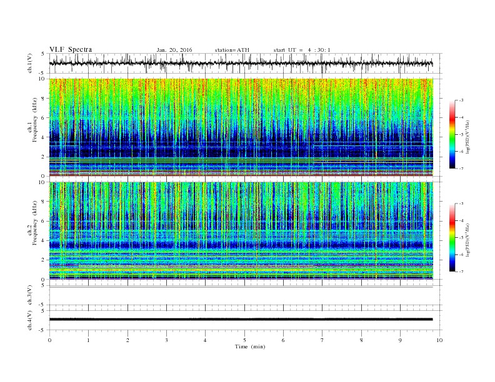Viewport: 495px width, 382px height.
Task: Click inside the ch.1 spectrogram panel
Action: [x=241, y=127]
